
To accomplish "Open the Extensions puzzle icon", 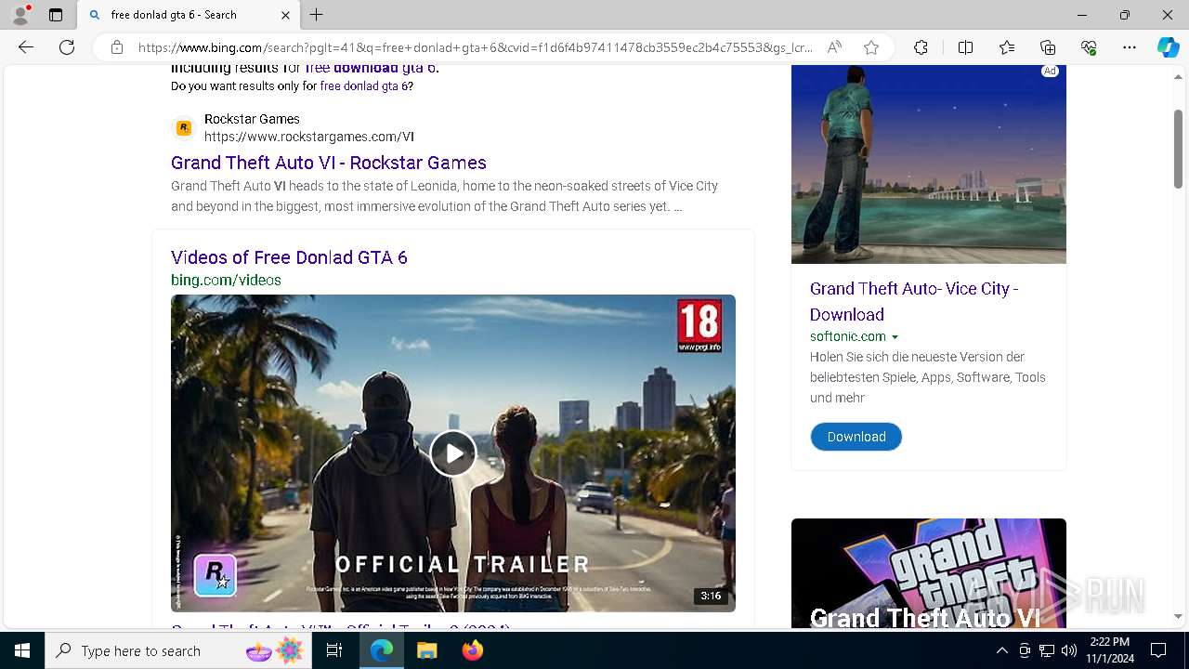I will 921,47.
